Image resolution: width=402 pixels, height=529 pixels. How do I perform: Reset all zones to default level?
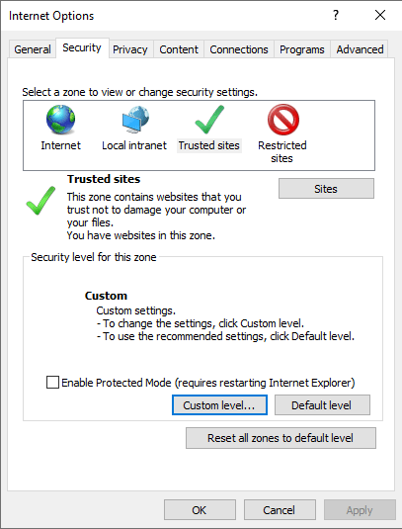point(281,438)
